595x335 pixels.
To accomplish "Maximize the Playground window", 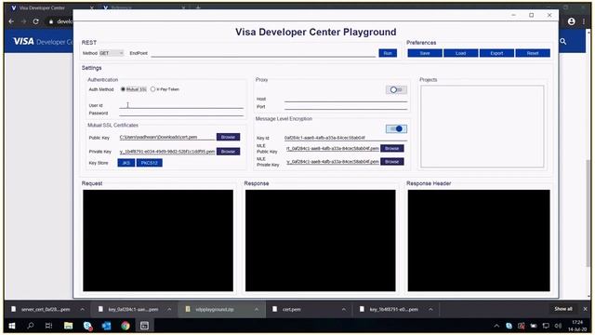I will [x=531, y=15].
